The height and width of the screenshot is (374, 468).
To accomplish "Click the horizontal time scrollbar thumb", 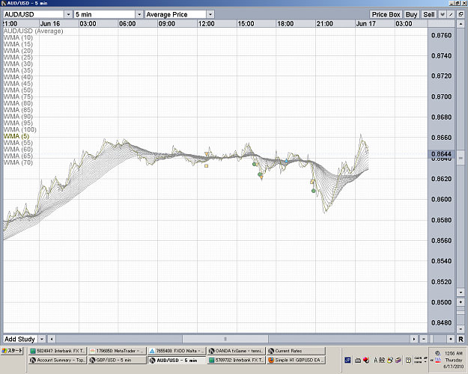I will [225, 339].
